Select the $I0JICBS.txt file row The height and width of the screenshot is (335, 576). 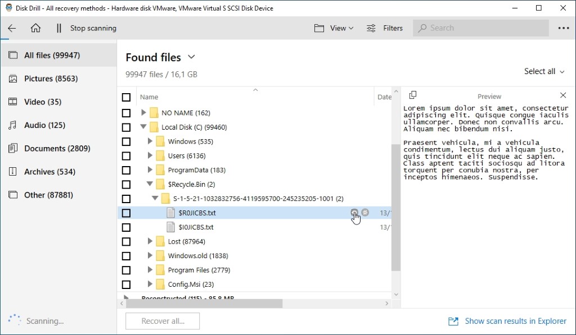[x=254, y=227]
